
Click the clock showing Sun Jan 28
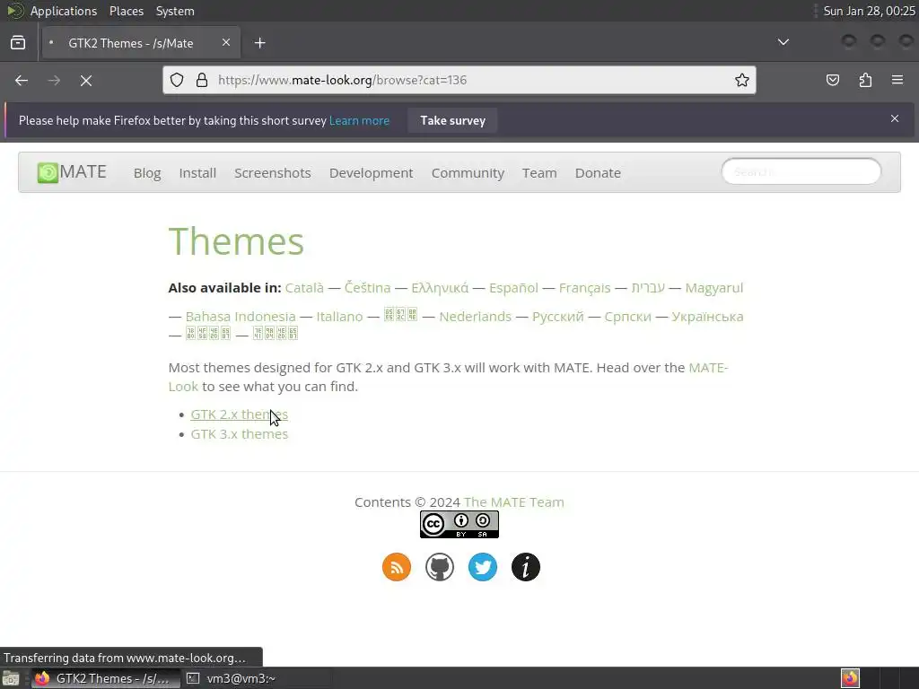869,11
